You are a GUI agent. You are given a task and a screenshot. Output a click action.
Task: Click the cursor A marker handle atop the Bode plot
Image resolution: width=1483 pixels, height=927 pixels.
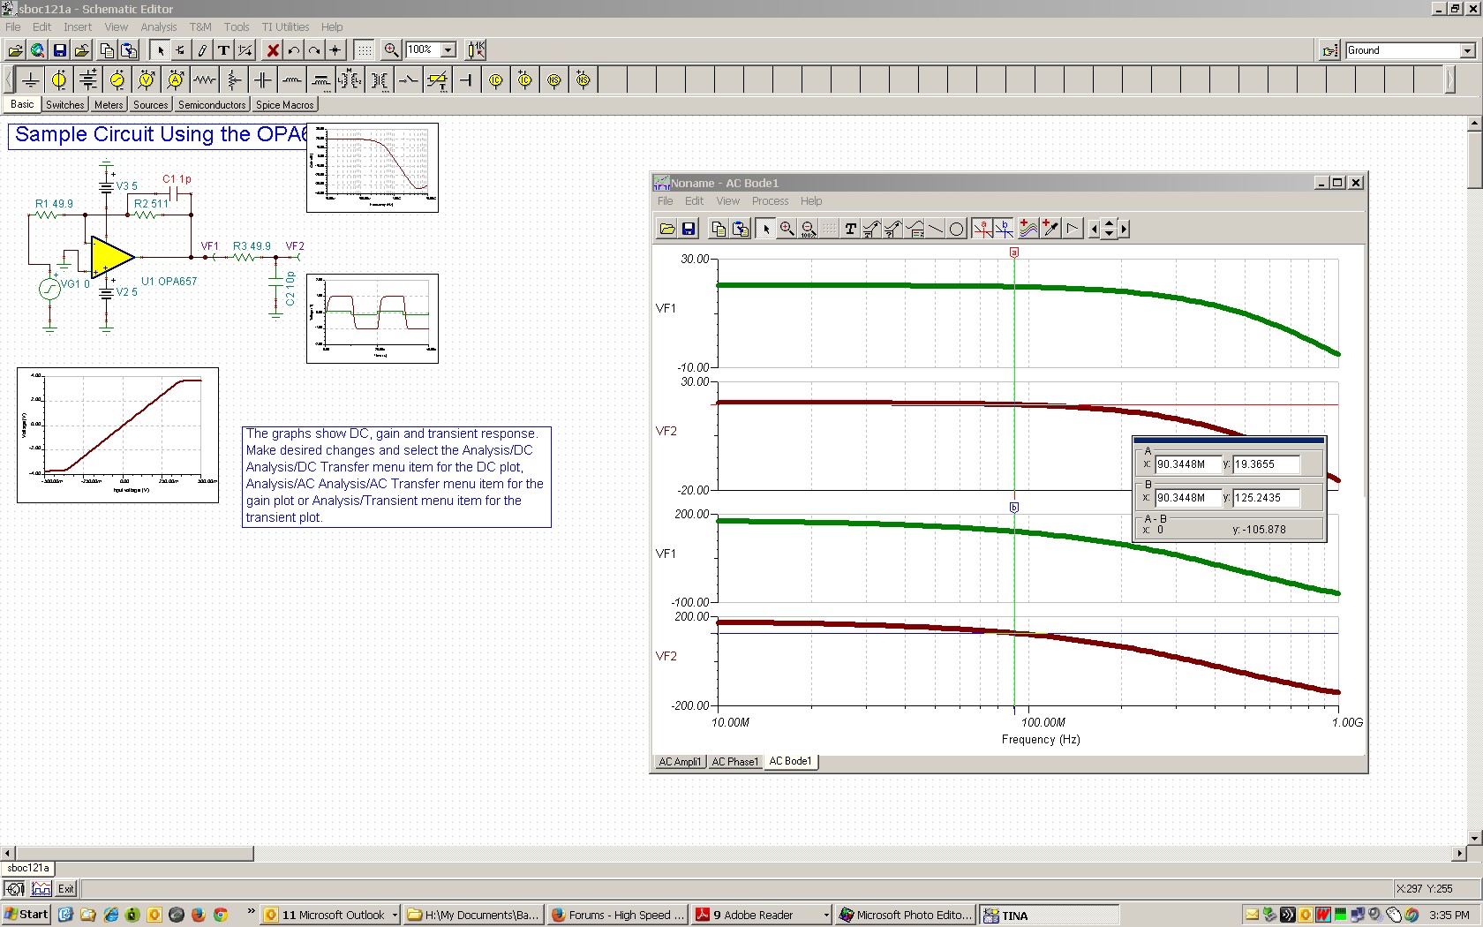[1014, 252]
